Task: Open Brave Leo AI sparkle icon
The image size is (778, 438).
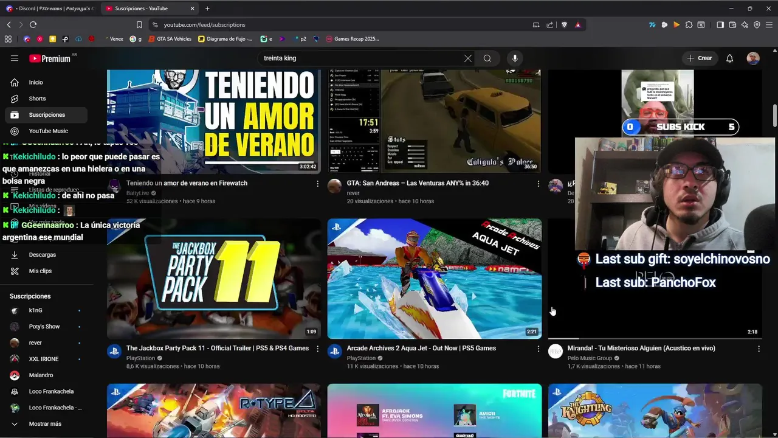Action: [x=745, y=25]
